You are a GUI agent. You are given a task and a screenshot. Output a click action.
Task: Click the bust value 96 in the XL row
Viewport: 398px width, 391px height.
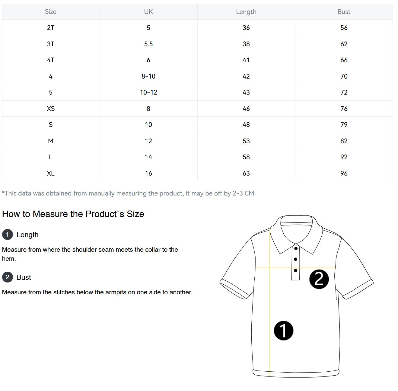pos(344,173)
